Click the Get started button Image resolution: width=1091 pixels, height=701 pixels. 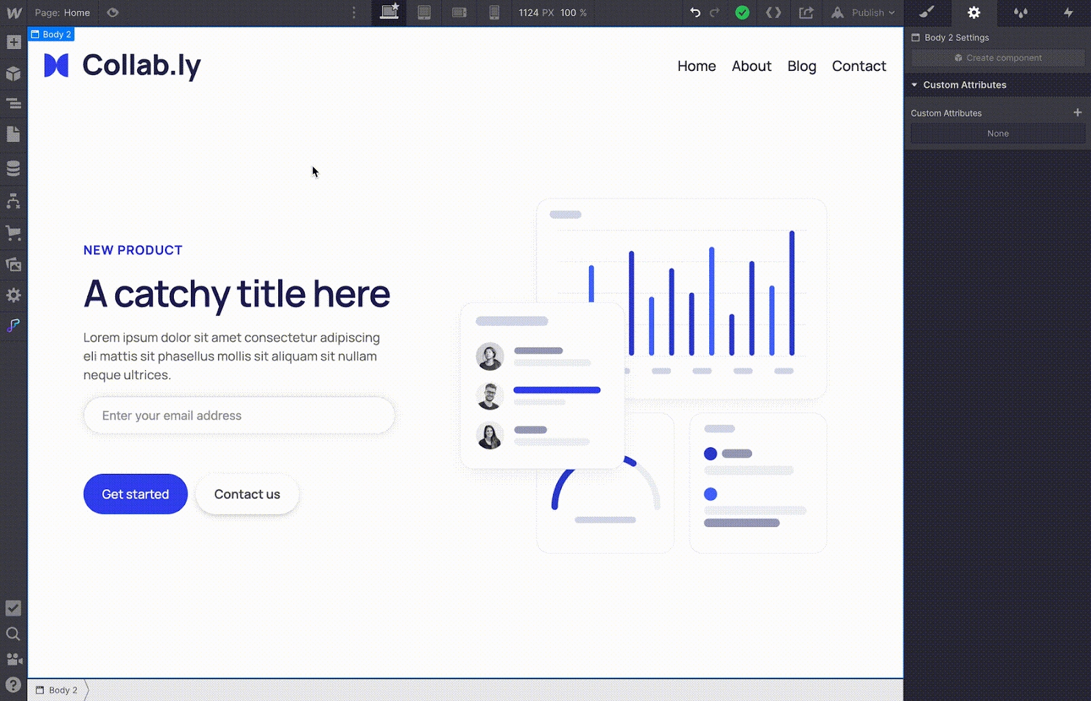[135, 494]
